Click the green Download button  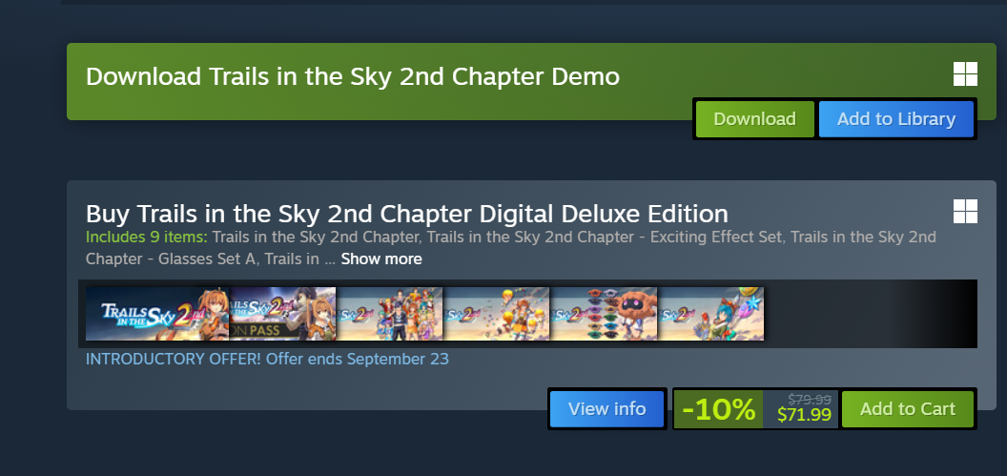pos(754,119)
